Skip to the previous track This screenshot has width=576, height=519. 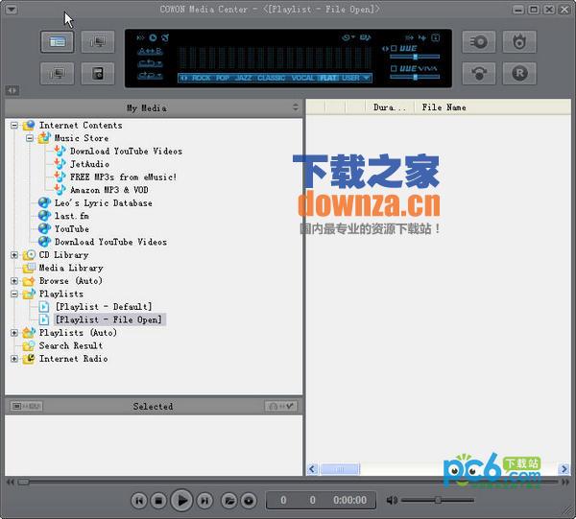(x=139, y=500)
